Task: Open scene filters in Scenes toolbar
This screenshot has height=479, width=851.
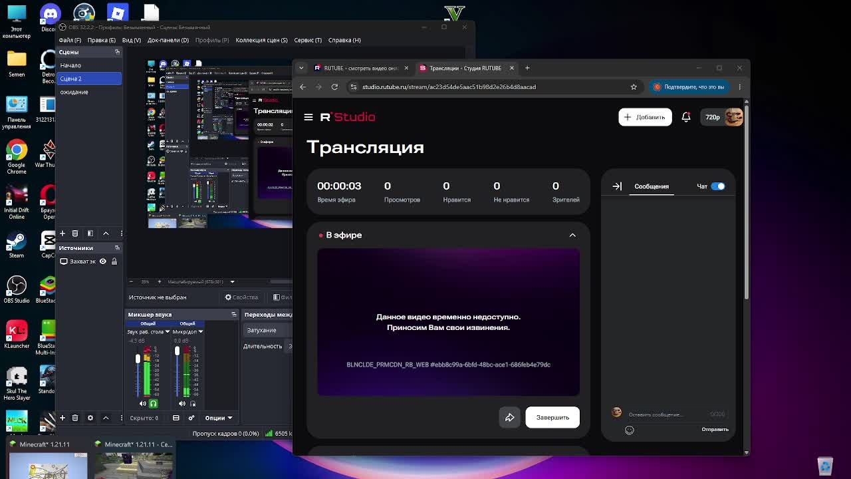Action: [90, 234]
